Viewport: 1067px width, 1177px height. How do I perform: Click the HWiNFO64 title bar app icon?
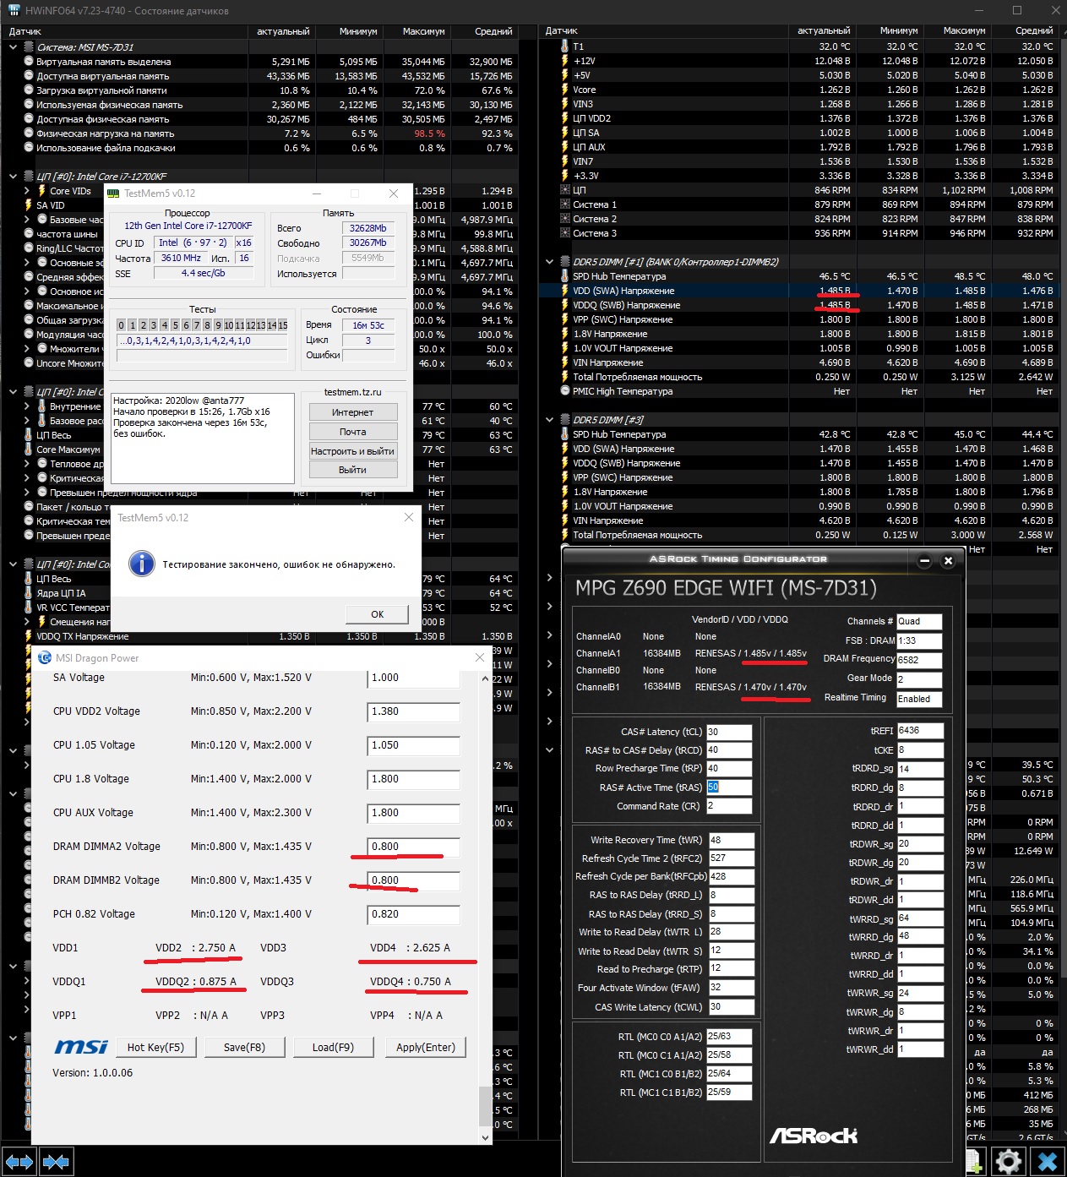pos(14,11)
